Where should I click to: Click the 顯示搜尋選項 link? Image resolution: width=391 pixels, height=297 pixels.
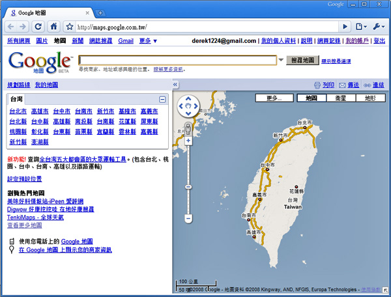336,61
